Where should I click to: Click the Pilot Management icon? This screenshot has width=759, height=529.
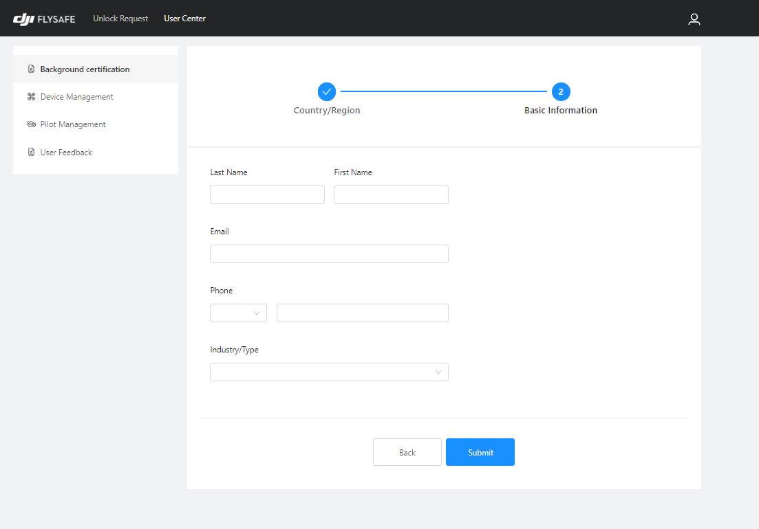tap(31, 124)
